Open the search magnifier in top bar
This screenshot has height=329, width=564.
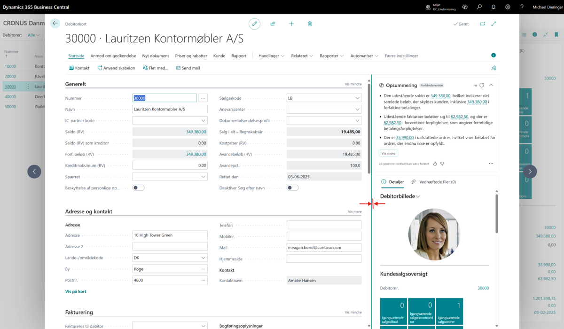(479, 7)
